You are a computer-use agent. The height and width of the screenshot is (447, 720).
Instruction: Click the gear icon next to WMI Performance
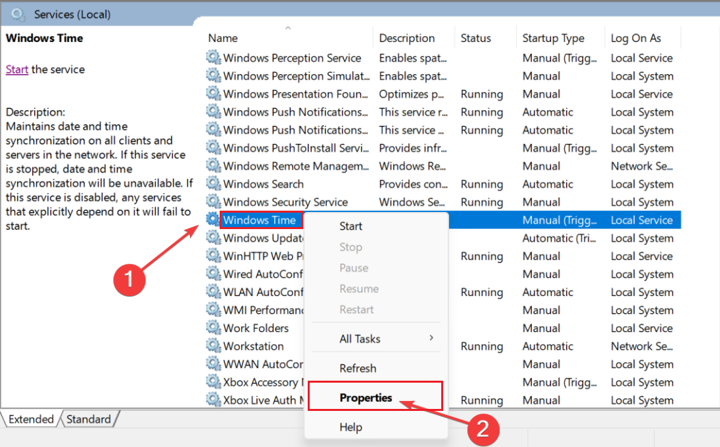pos(213,310)
